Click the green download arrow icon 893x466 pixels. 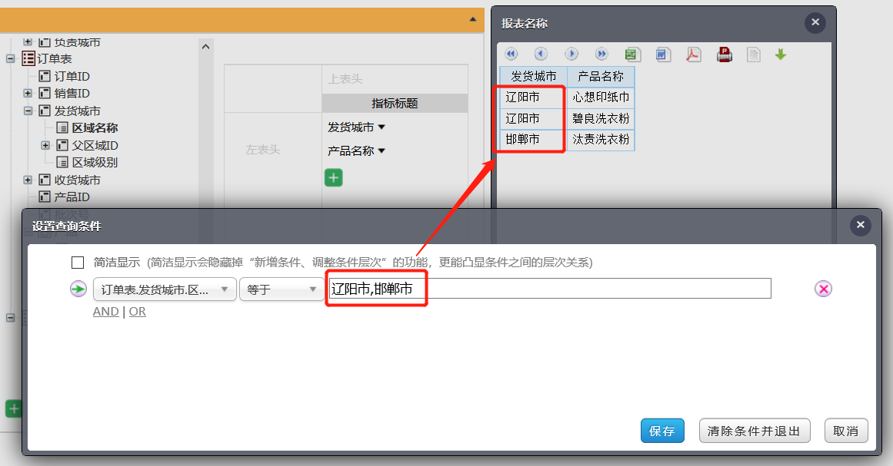pyautogui.click(x=781, y=55)
